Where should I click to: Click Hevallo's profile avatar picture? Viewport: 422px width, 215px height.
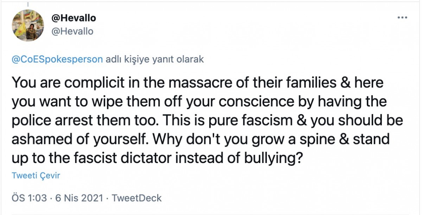(29, 25)
